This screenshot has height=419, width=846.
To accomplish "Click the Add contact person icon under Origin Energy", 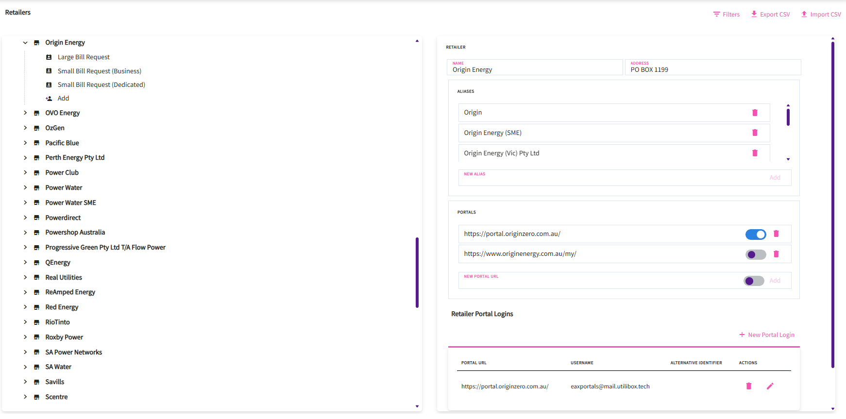I will pyautogui.click(x=49, y=99).
